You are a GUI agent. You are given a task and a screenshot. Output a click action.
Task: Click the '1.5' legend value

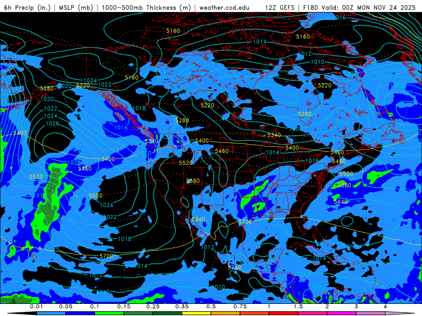(298, 307)
